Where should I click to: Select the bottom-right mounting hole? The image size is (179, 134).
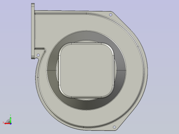pos(114,127)
